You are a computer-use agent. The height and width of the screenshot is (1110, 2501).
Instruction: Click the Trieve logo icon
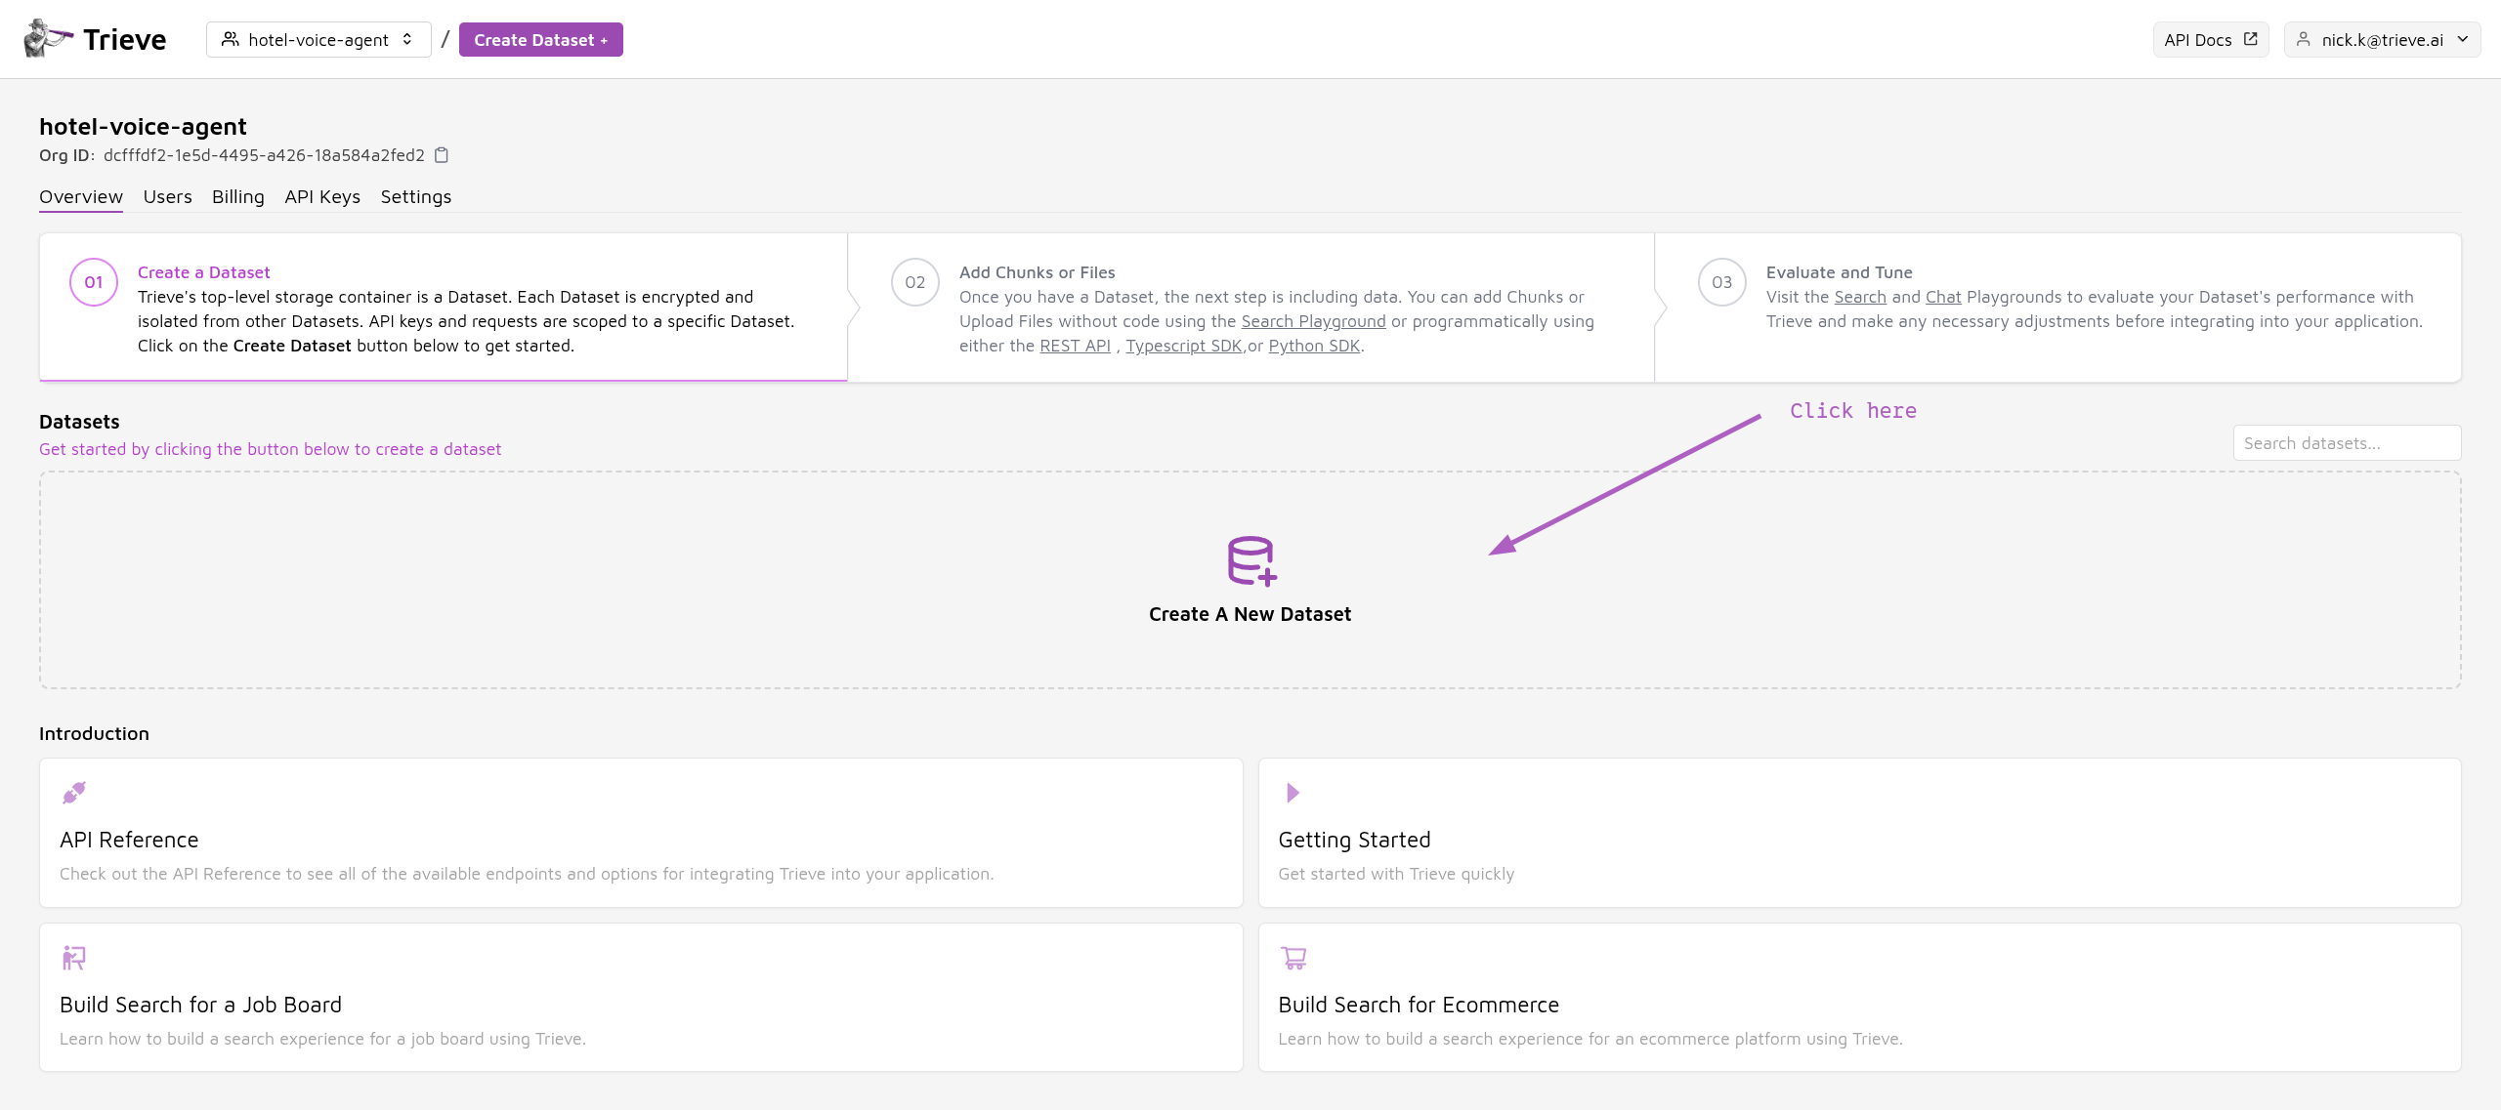coord(48,38)
